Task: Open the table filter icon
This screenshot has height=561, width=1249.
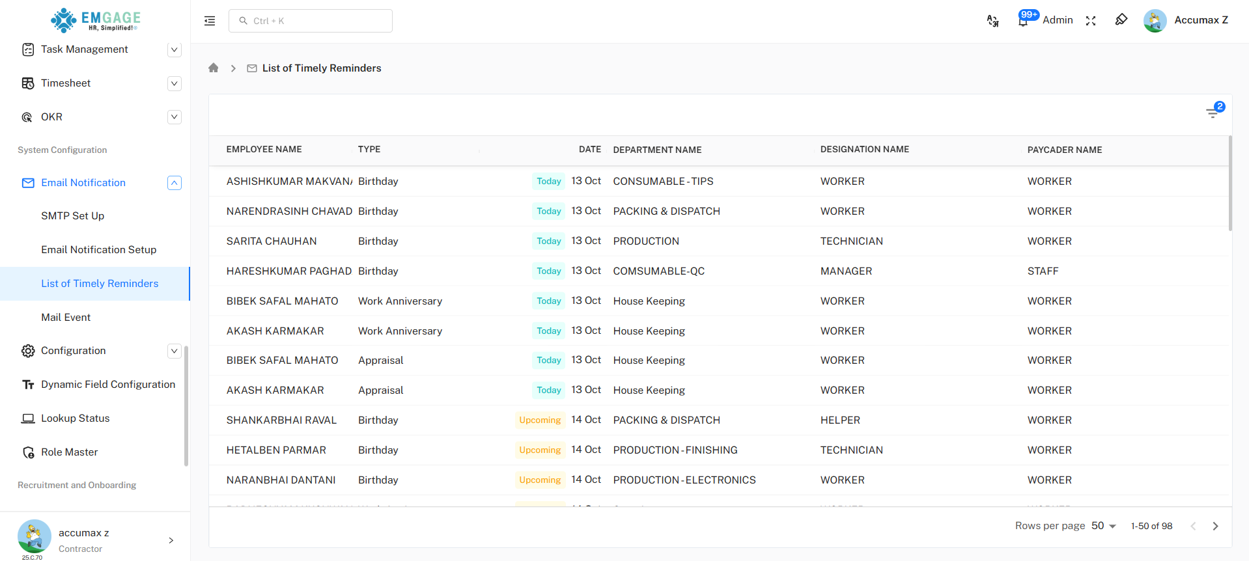Action: [1213, 113]
